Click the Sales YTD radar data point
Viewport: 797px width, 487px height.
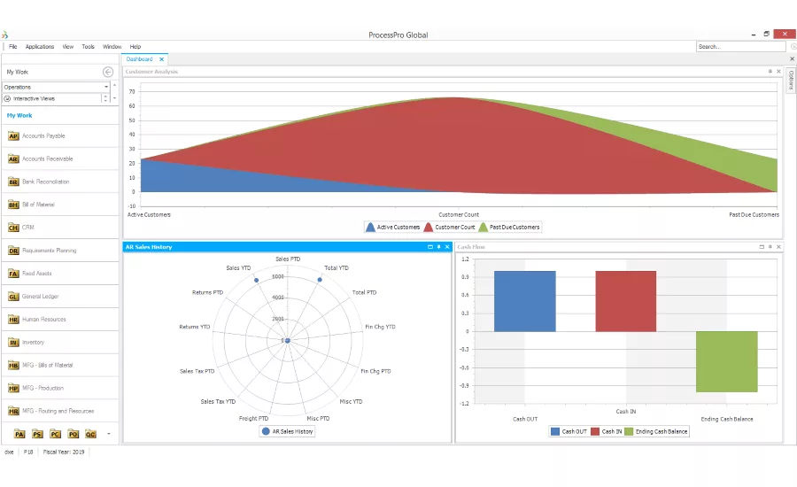tap(256, 280)
